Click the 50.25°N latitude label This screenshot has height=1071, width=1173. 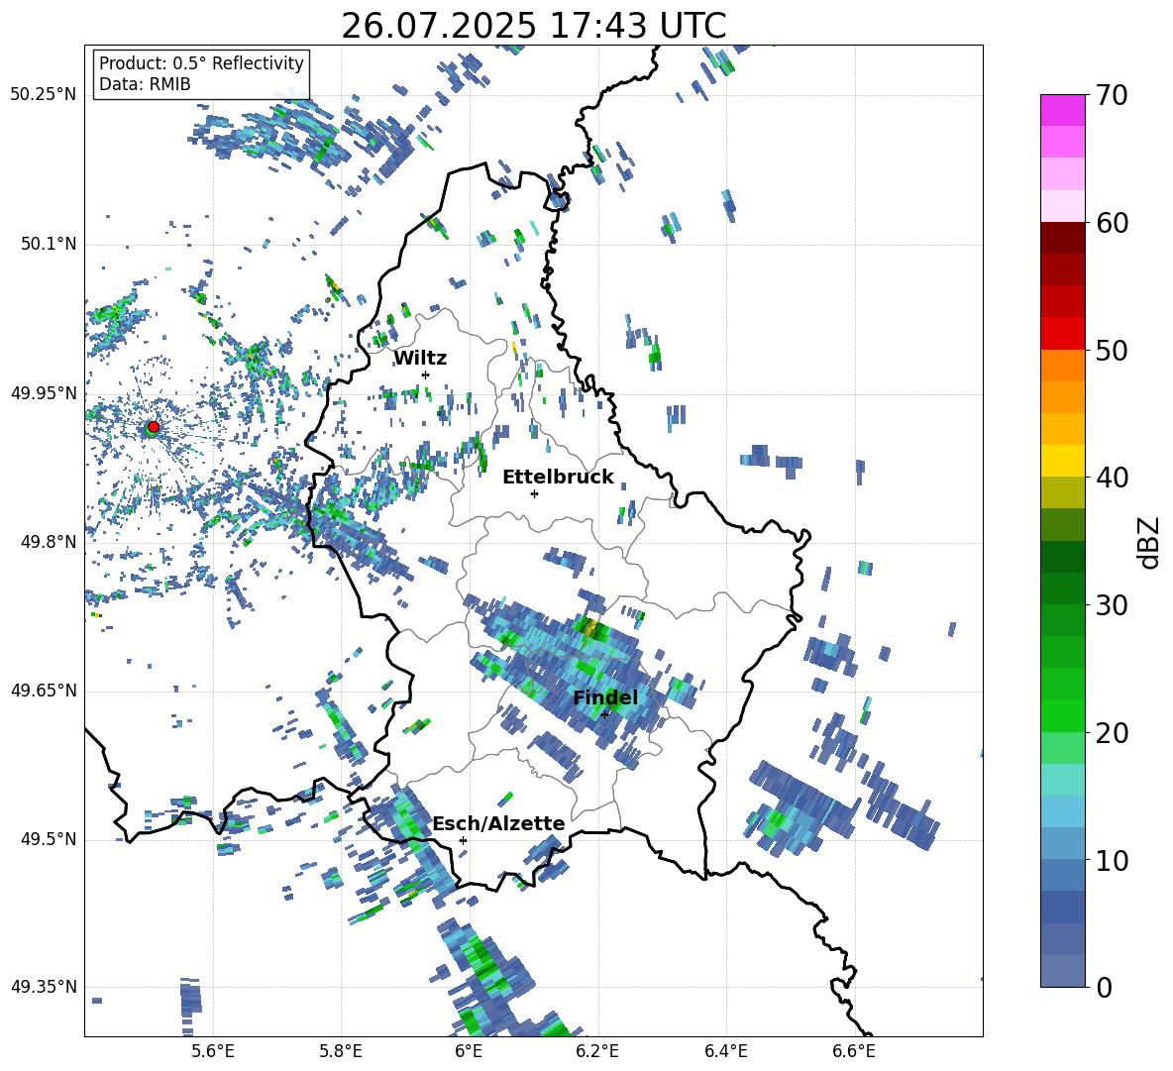pyautogui.click(x=44, y=95)
